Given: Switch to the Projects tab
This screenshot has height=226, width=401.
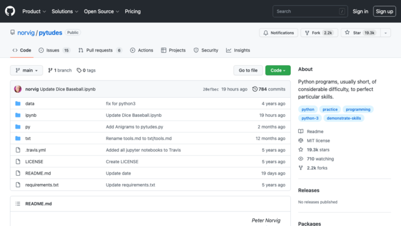Looking at the screenshot, I should pos(173,50).
